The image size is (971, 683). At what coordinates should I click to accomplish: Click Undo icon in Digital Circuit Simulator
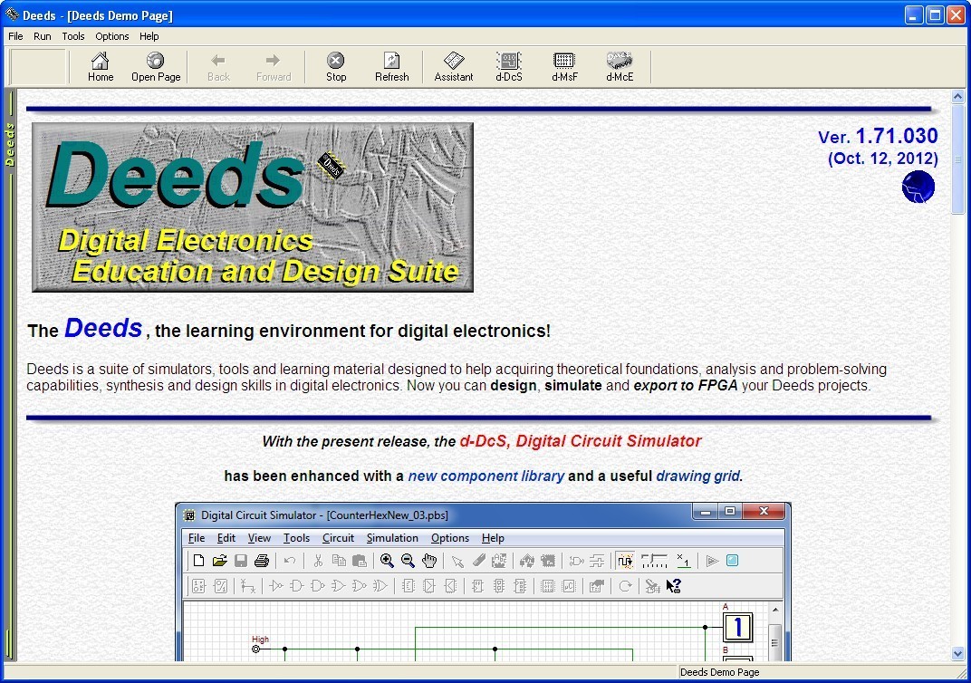click(290, 561)
